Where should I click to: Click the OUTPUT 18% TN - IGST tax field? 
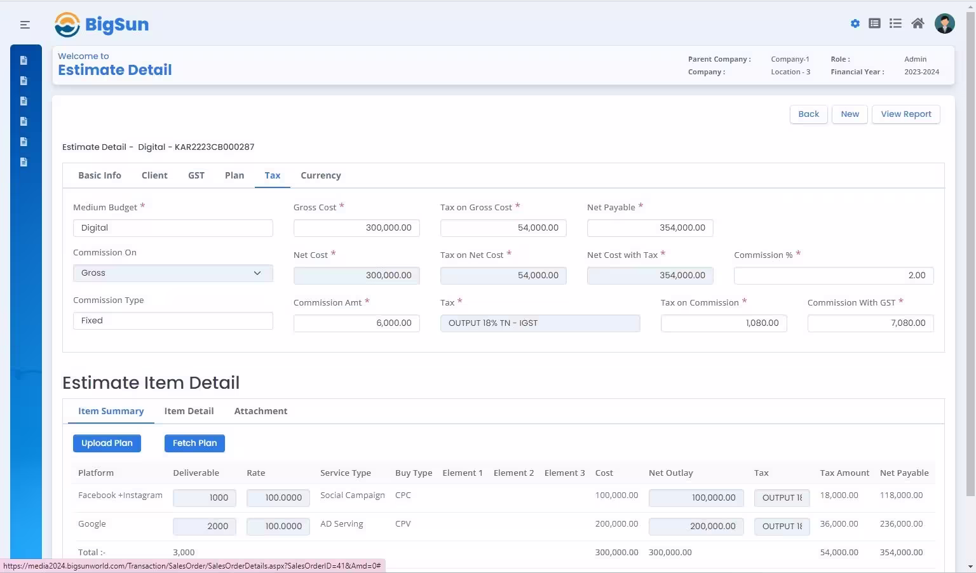[540, 323]
